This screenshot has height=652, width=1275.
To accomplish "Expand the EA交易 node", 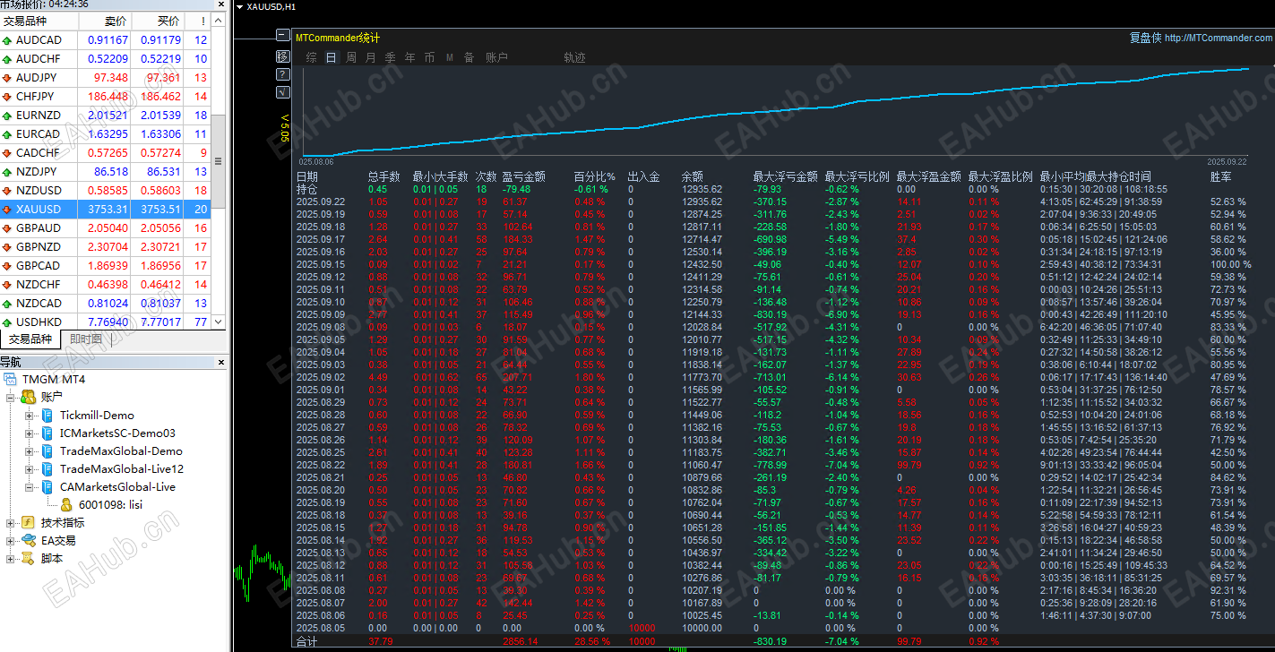I will click(x=11, y=540).
